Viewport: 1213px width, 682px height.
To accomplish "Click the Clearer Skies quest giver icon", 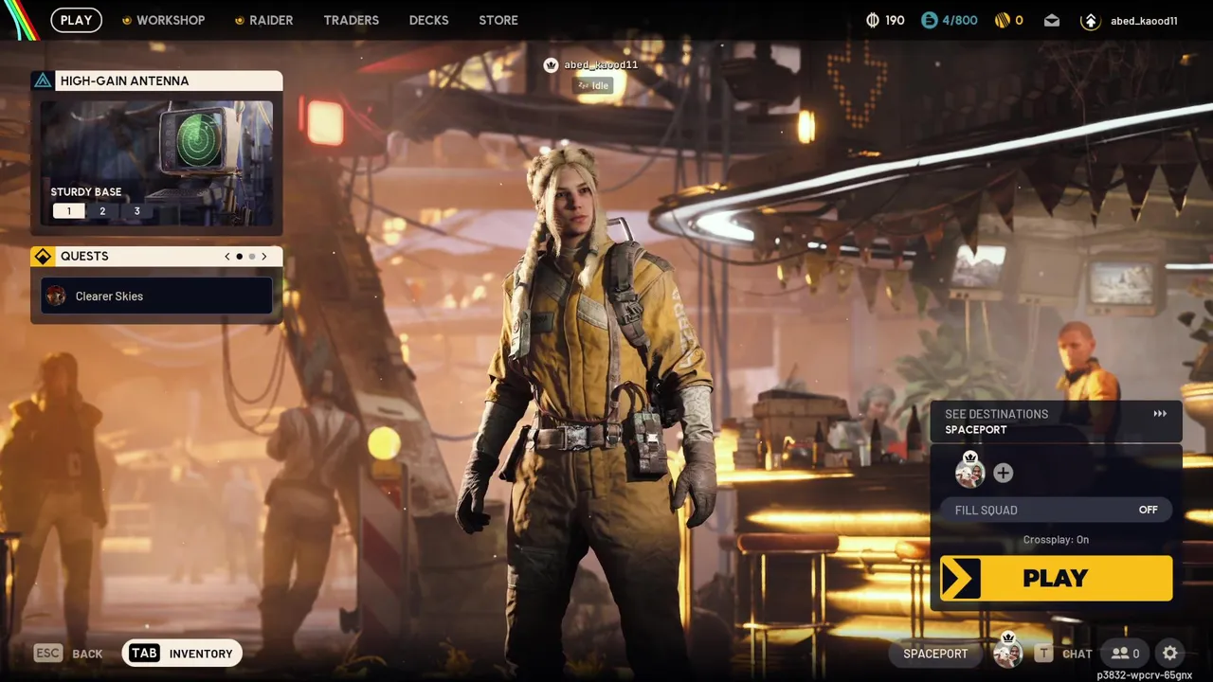I will 56,296.
